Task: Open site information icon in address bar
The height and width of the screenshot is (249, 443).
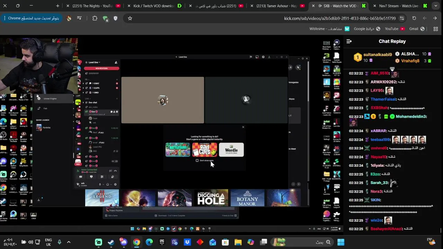Action: coord(402,18)
